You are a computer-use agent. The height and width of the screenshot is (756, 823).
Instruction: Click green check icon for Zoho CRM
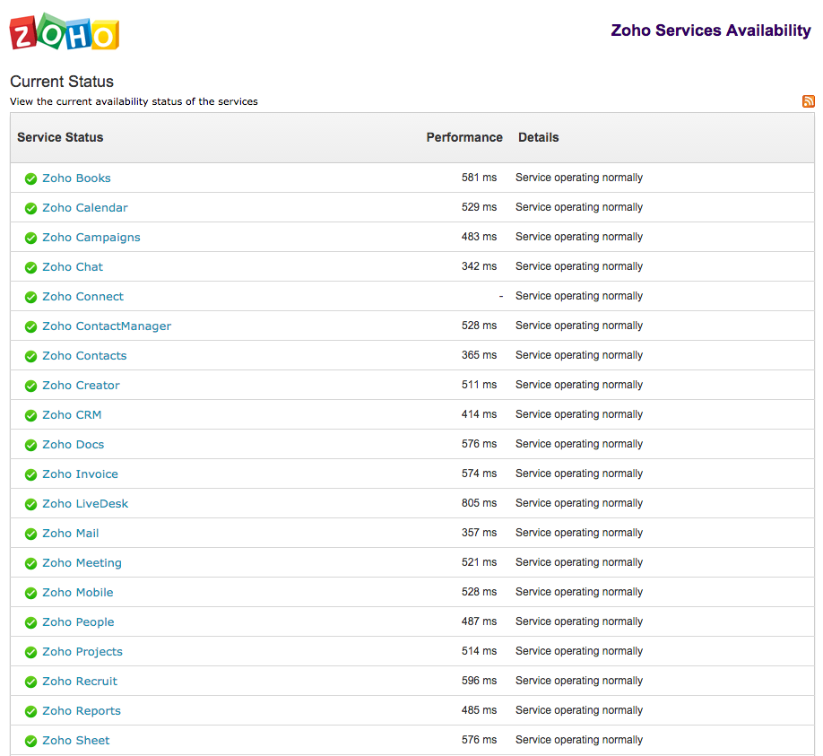(31, 415)
